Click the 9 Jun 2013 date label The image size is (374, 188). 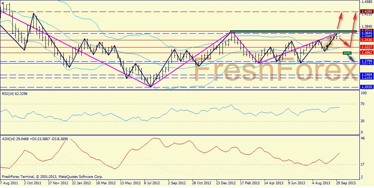[x=296, y=183]
